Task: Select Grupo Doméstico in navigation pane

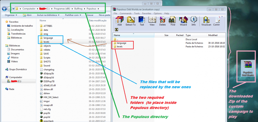Action: tap(16, 69)
